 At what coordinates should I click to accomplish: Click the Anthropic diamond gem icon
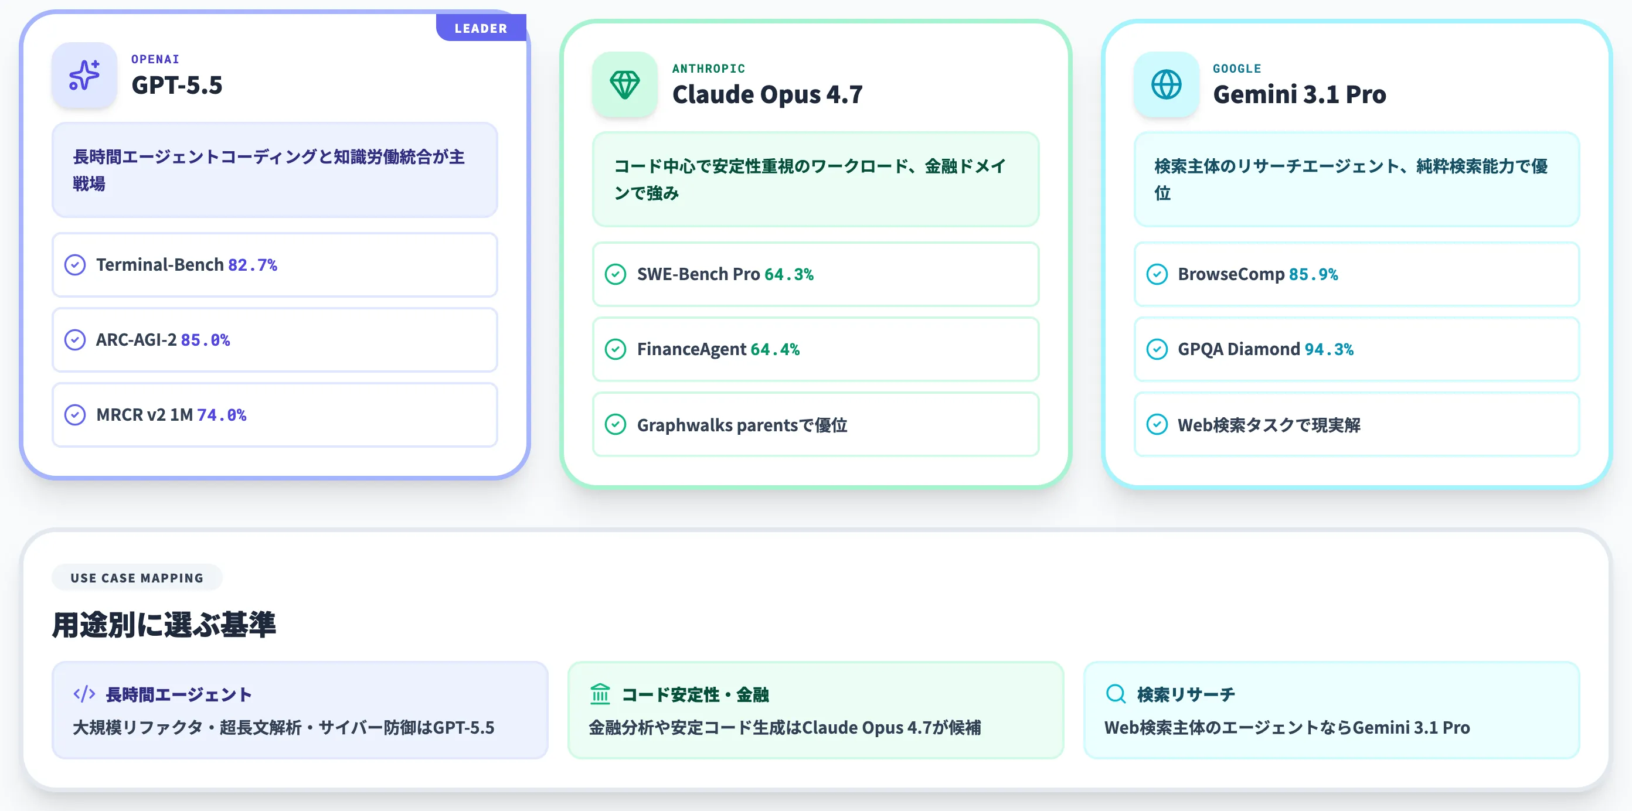[x=625, y=84]
